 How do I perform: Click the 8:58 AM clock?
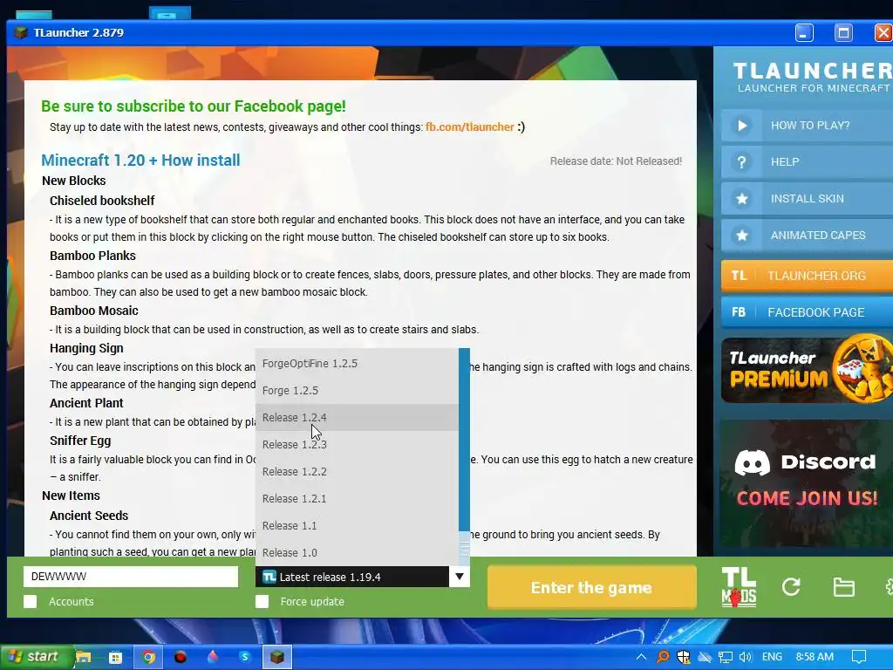coord(815,657)
